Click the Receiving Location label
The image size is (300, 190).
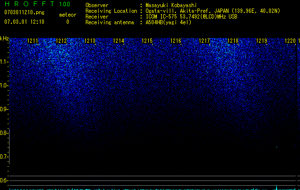click(x=111, y=11)
